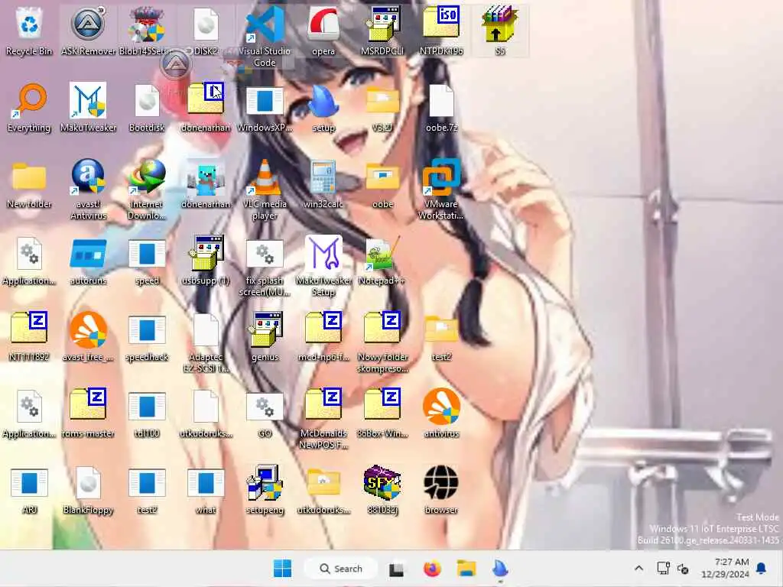Select the Nowy folder skompreso... zip

pos(382,342)
